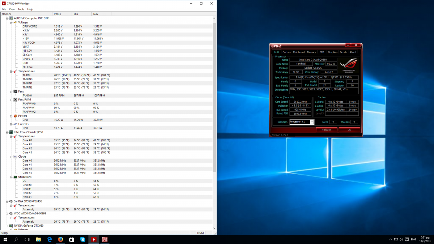Click OK in the CPU-Z window
The width and height of the screenshot is (434, 244).
349,129
